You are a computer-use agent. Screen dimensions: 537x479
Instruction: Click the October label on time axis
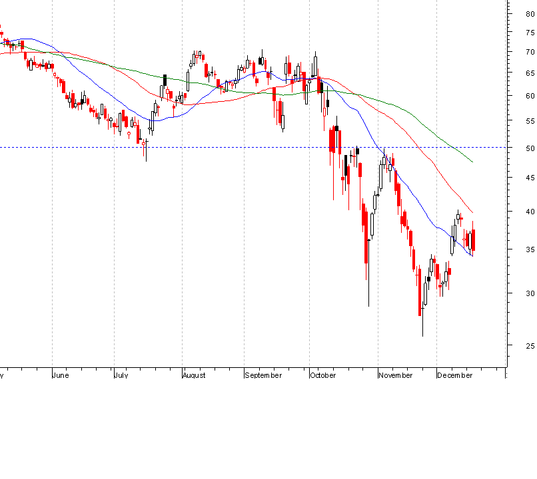[x=322, y=375]
